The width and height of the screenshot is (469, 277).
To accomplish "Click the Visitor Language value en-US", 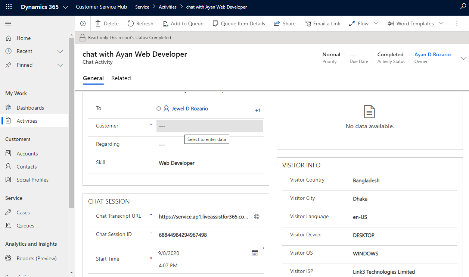I will [360, 217].
